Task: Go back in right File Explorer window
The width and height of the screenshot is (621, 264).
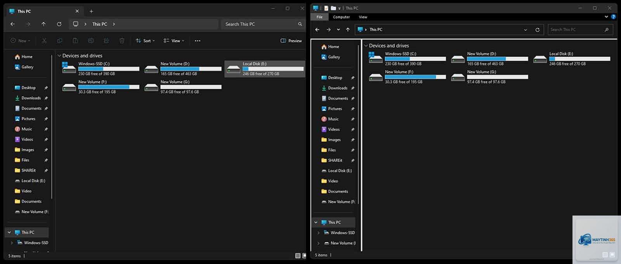Action: point(317,29)
